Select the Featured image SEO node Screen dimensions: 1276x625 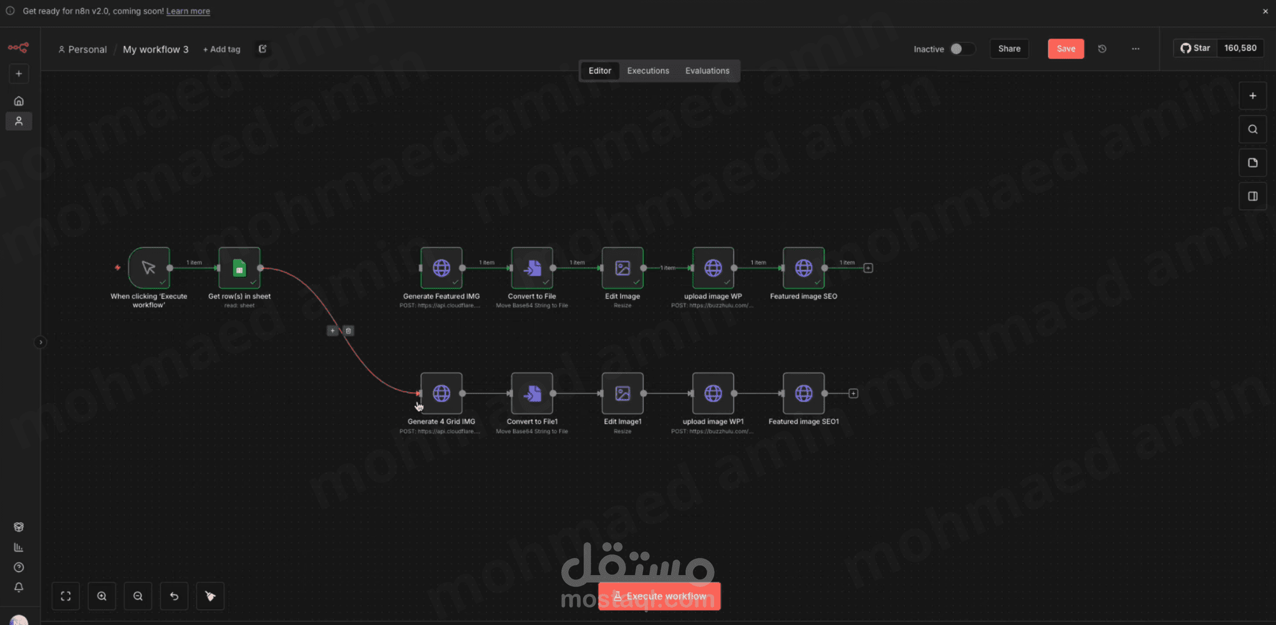804,268
